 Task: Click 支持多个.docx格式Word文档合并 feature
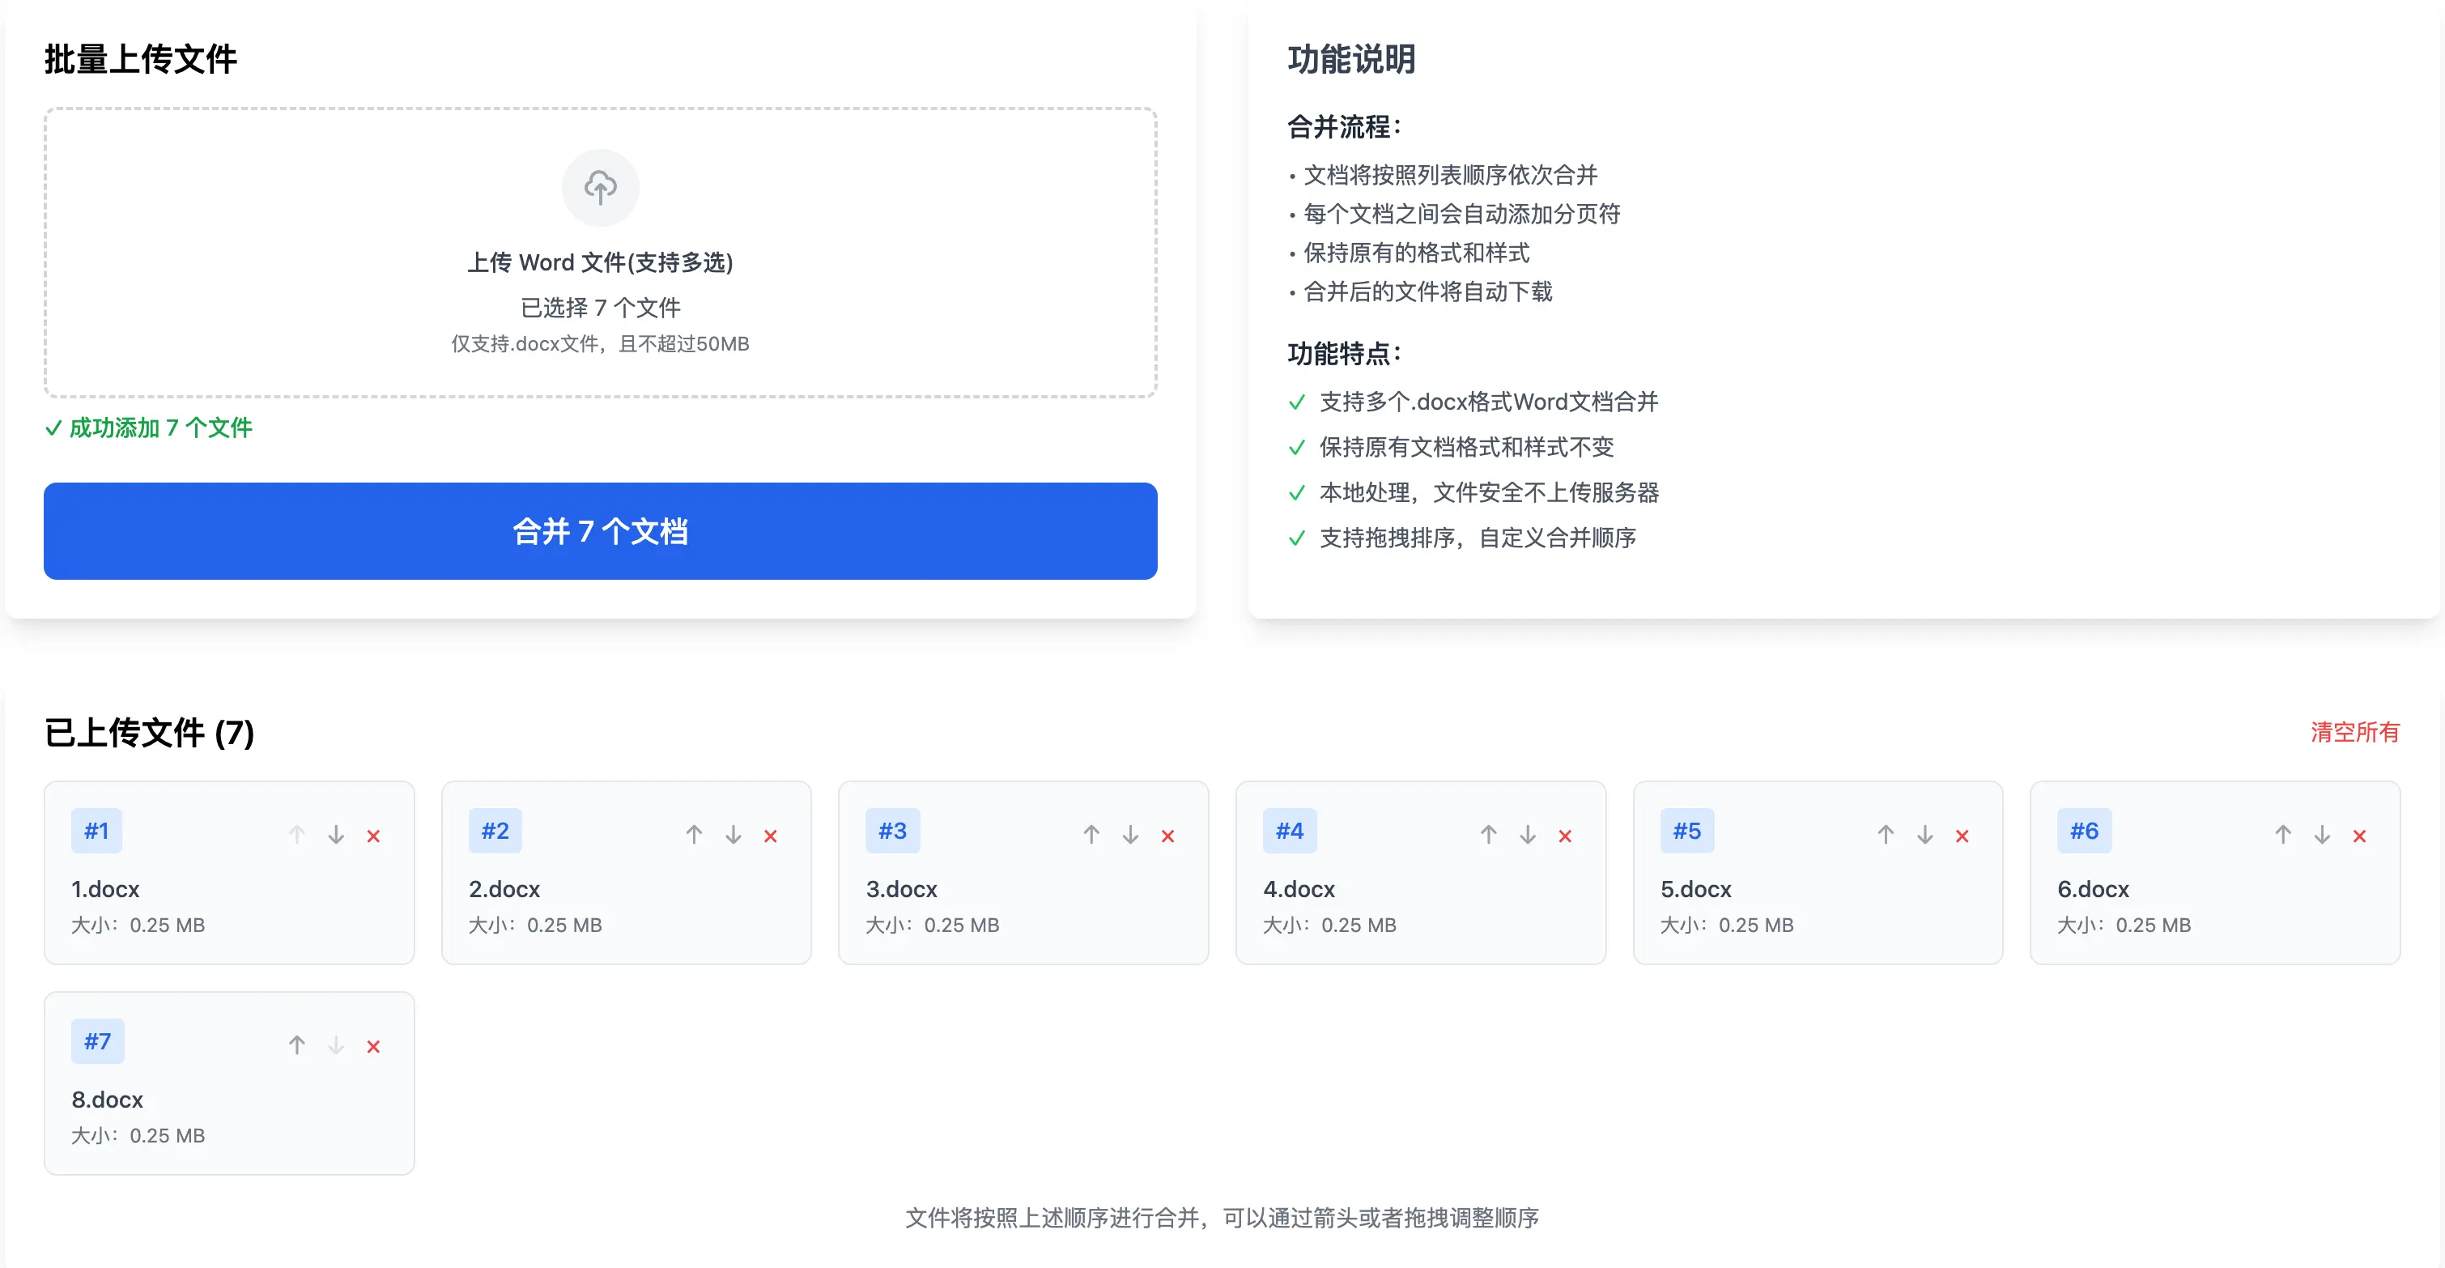pos(1487,402)
